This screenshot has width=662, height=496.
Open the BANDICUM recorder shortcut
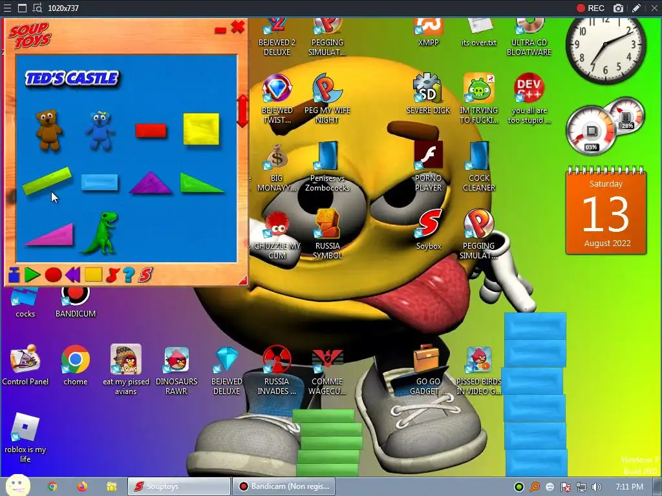pos(76,302)
